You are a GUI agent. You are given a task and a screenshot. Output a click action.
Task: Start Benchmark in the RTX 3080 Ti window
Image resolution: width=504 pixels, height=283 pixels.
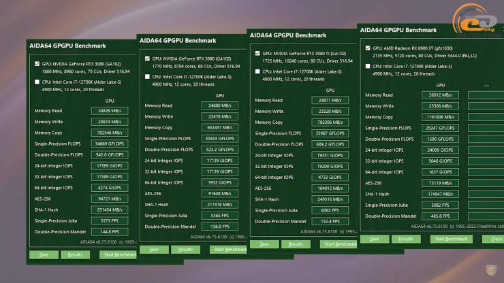coord(338,244)
